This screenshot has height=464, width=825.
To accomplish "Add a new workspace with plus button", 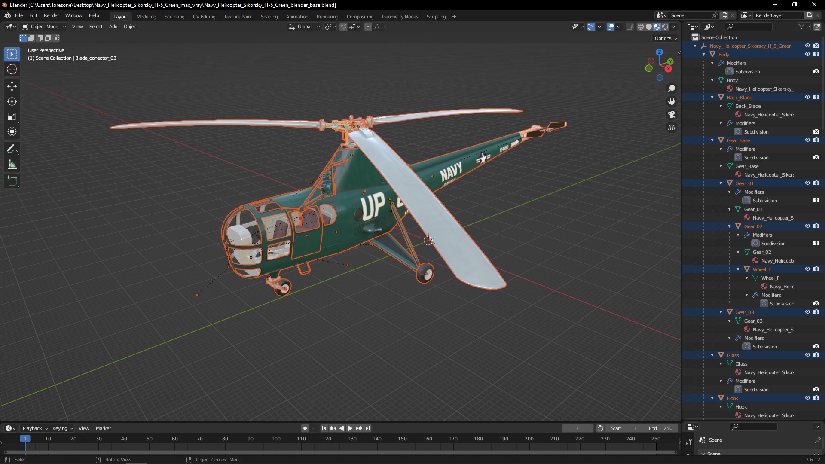I will [454, 17].
